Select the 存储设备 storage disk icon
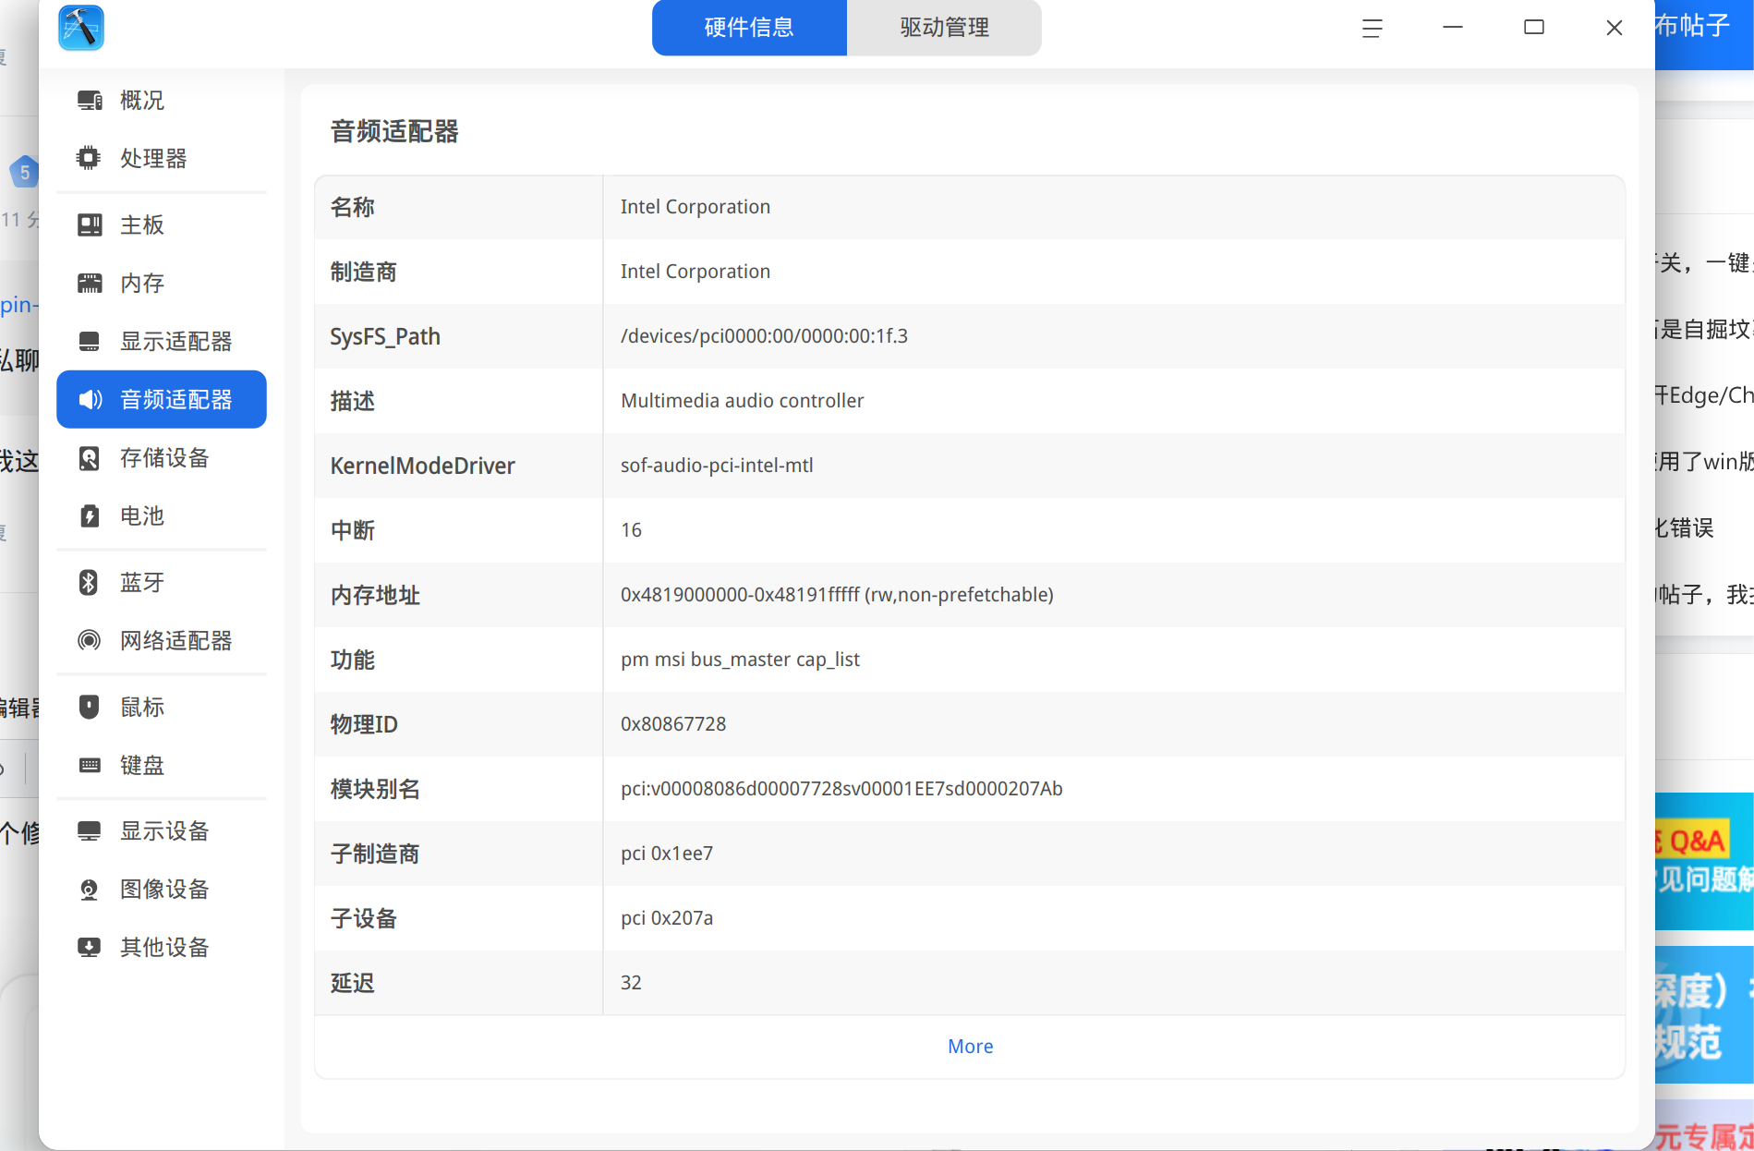 click(x=90, y=457)
